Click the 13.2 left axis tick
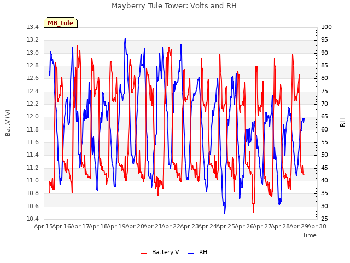 [32, 40]
